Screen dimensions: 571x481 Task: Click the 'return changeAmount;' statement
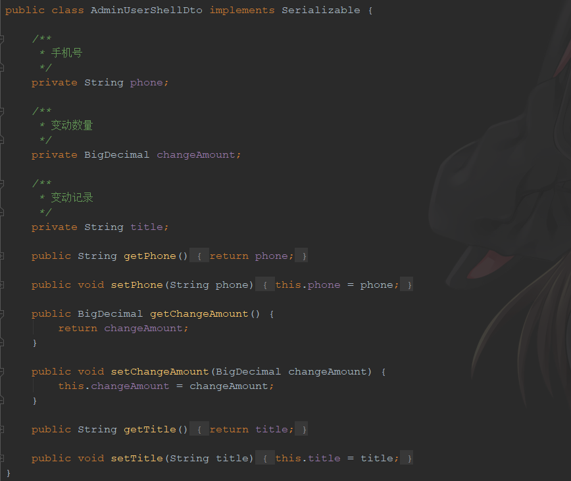click(123, 328)
